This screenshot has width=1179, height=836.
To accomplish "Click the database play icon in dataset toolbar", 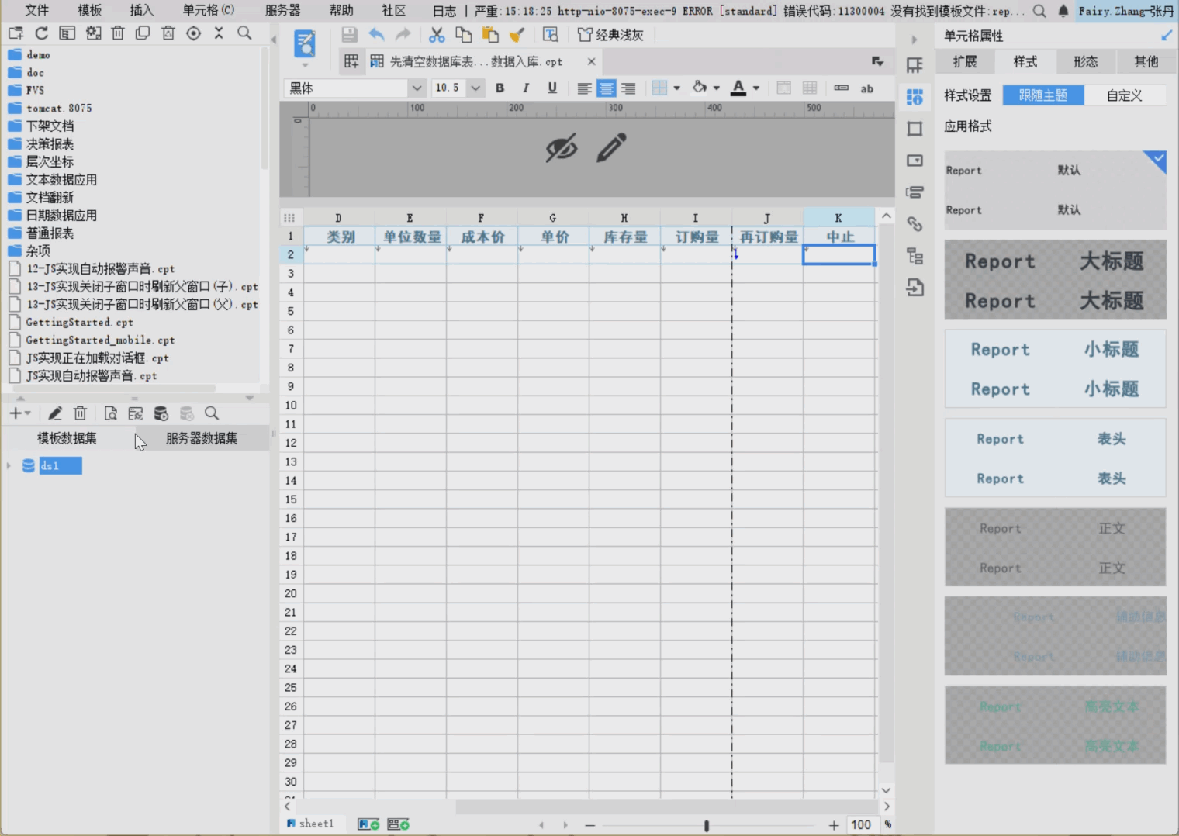I will click(x=161, y=413).
